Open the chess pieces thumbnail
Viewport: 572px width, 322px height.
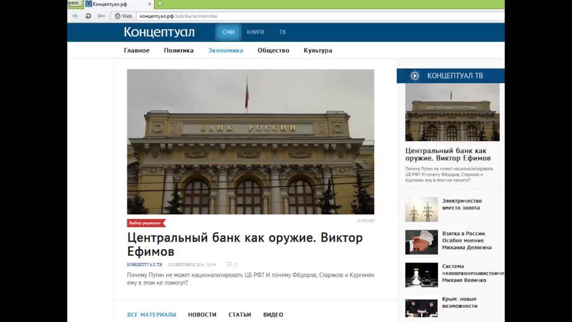(421, 275)
